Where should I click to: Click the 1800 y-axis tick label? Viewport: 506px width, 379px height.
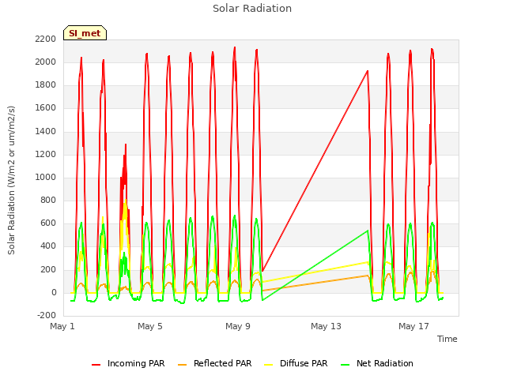point(46,84)
